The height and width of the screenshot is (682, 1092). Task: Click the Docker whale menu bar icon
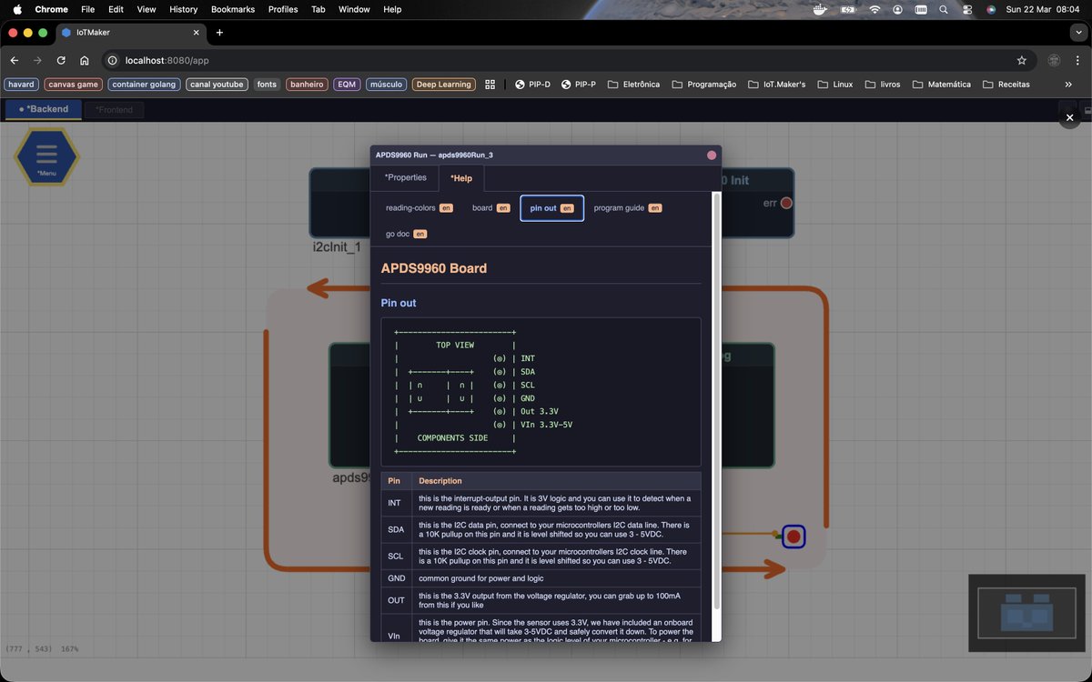click(x=820, y=9)
